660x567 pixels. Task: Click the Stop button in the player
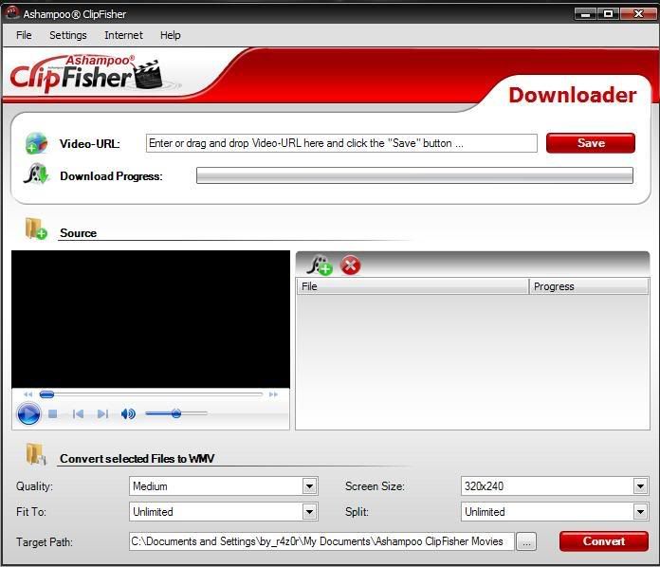tap(53, 414)
